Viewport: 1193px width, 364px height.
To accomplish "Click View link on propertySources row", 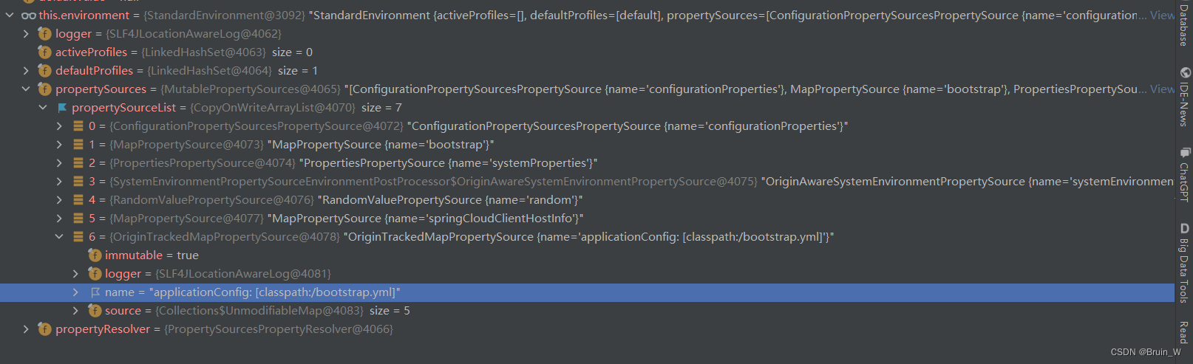I will point(1161,89).
